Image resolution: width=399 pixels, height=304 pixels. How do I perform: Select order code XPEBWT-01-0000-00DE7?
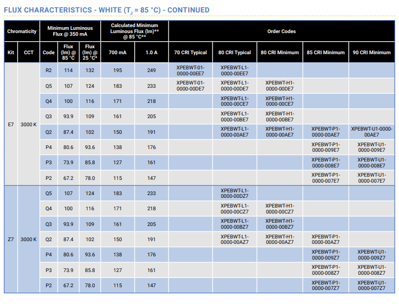[190, 86]
